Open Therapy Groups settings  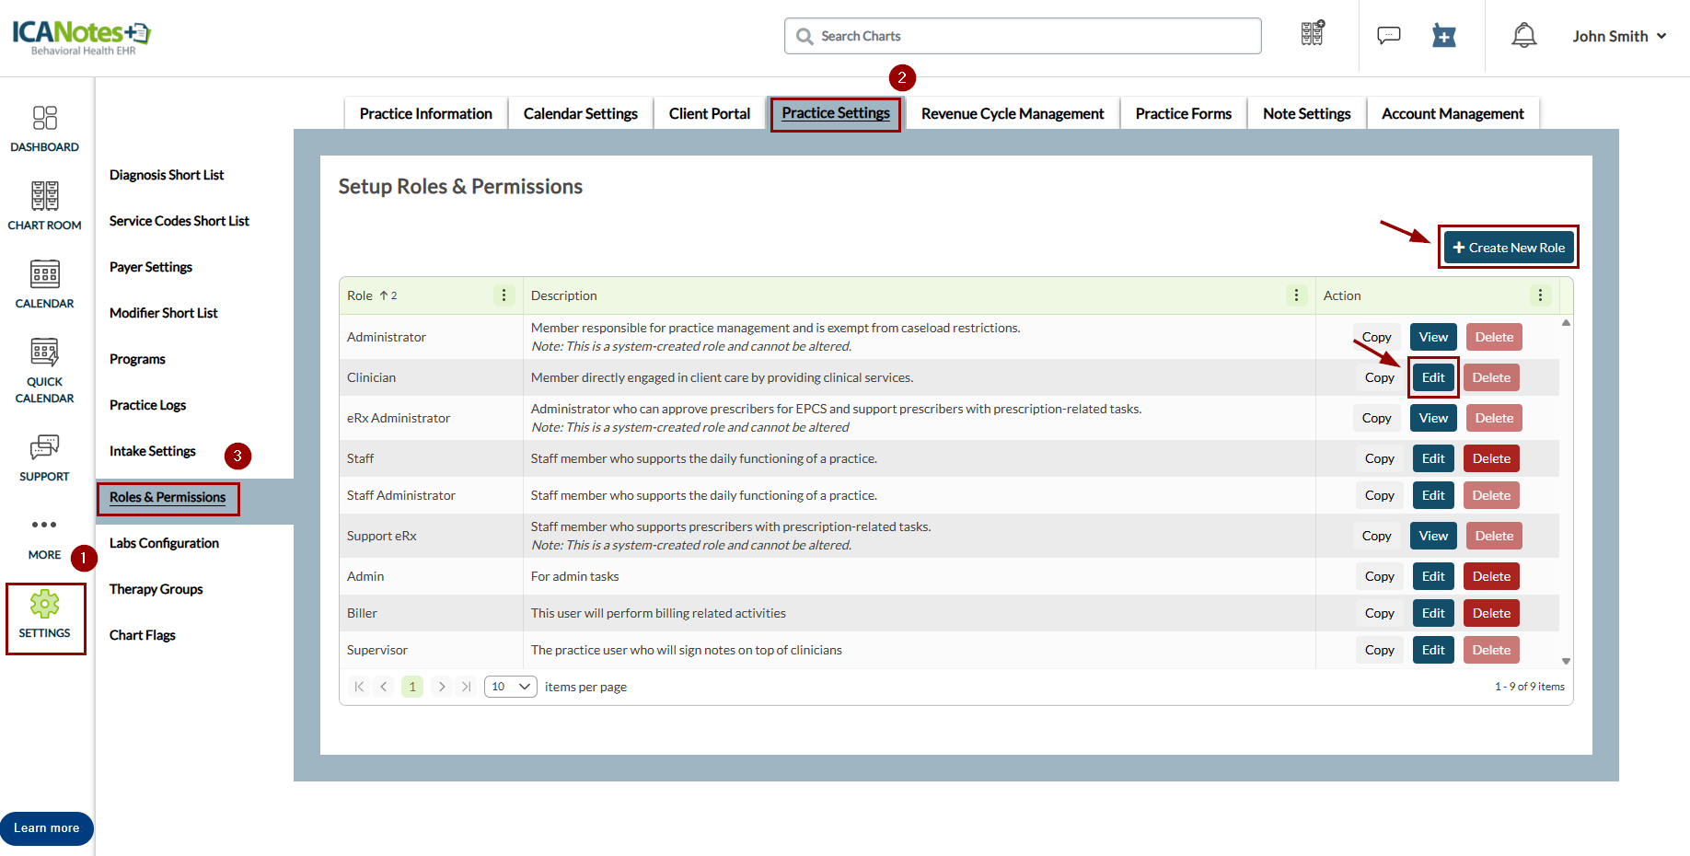tap(156, 589)
